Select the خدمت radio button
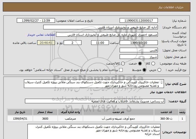 click(x=140, y=64)
